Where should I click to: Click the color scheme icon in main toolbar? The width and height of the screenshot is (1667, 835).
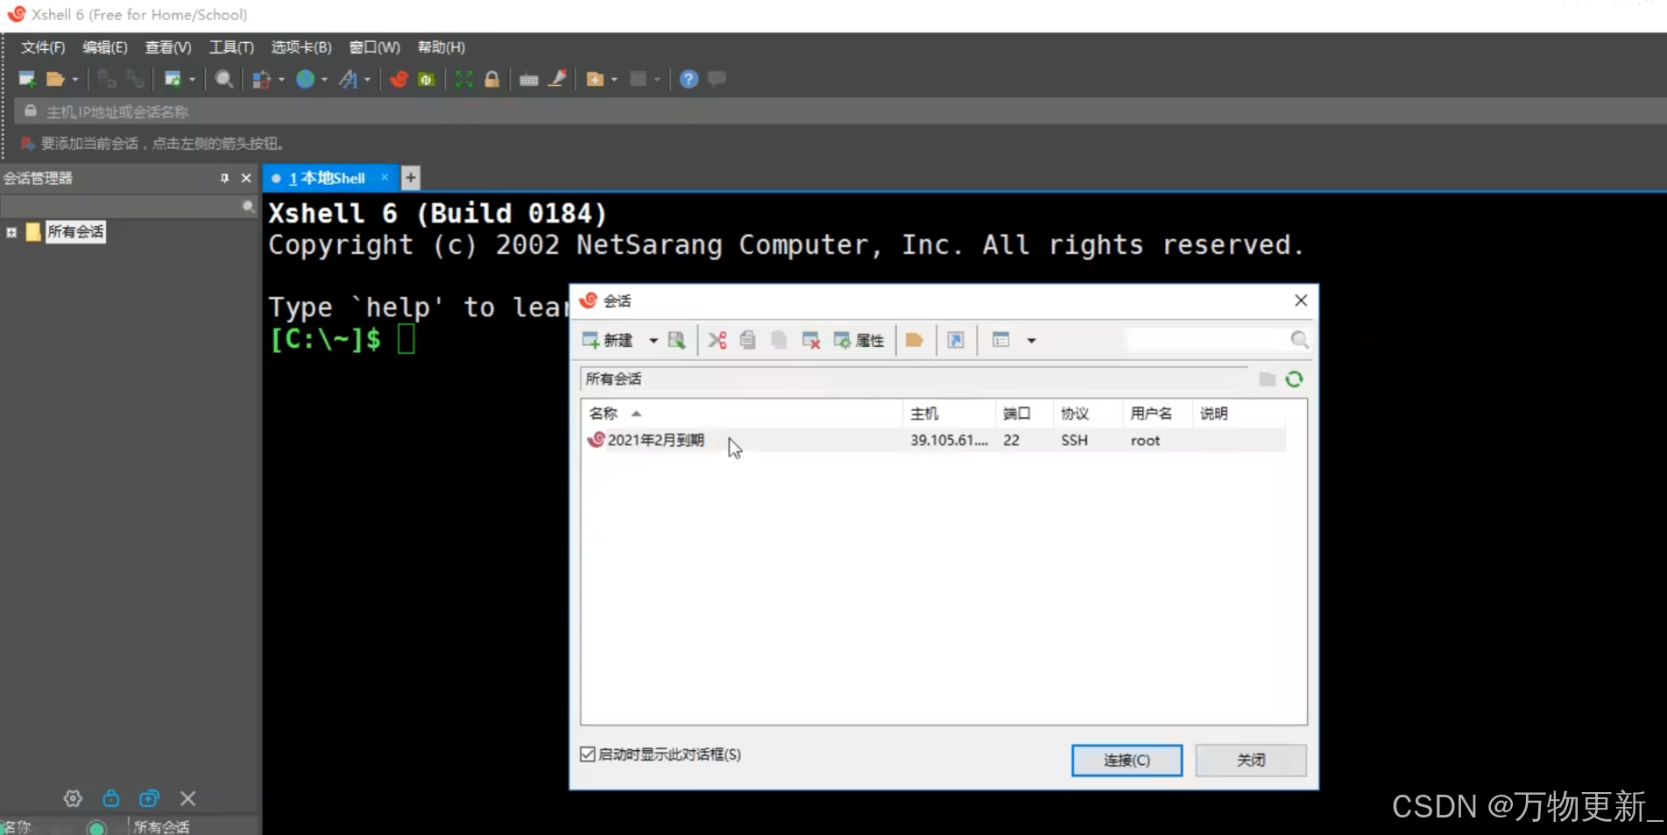point(261,79)
